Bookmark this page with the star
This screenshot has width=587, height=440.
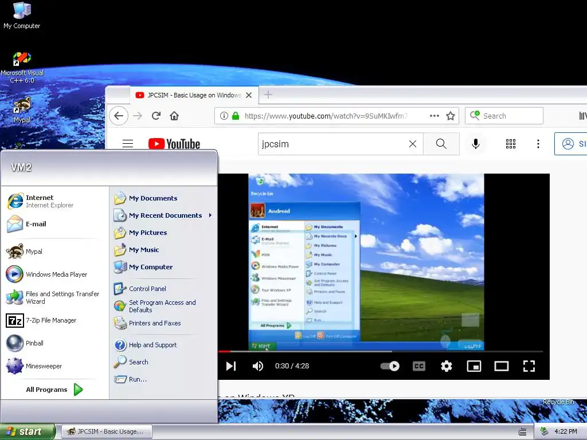point(451,116)
